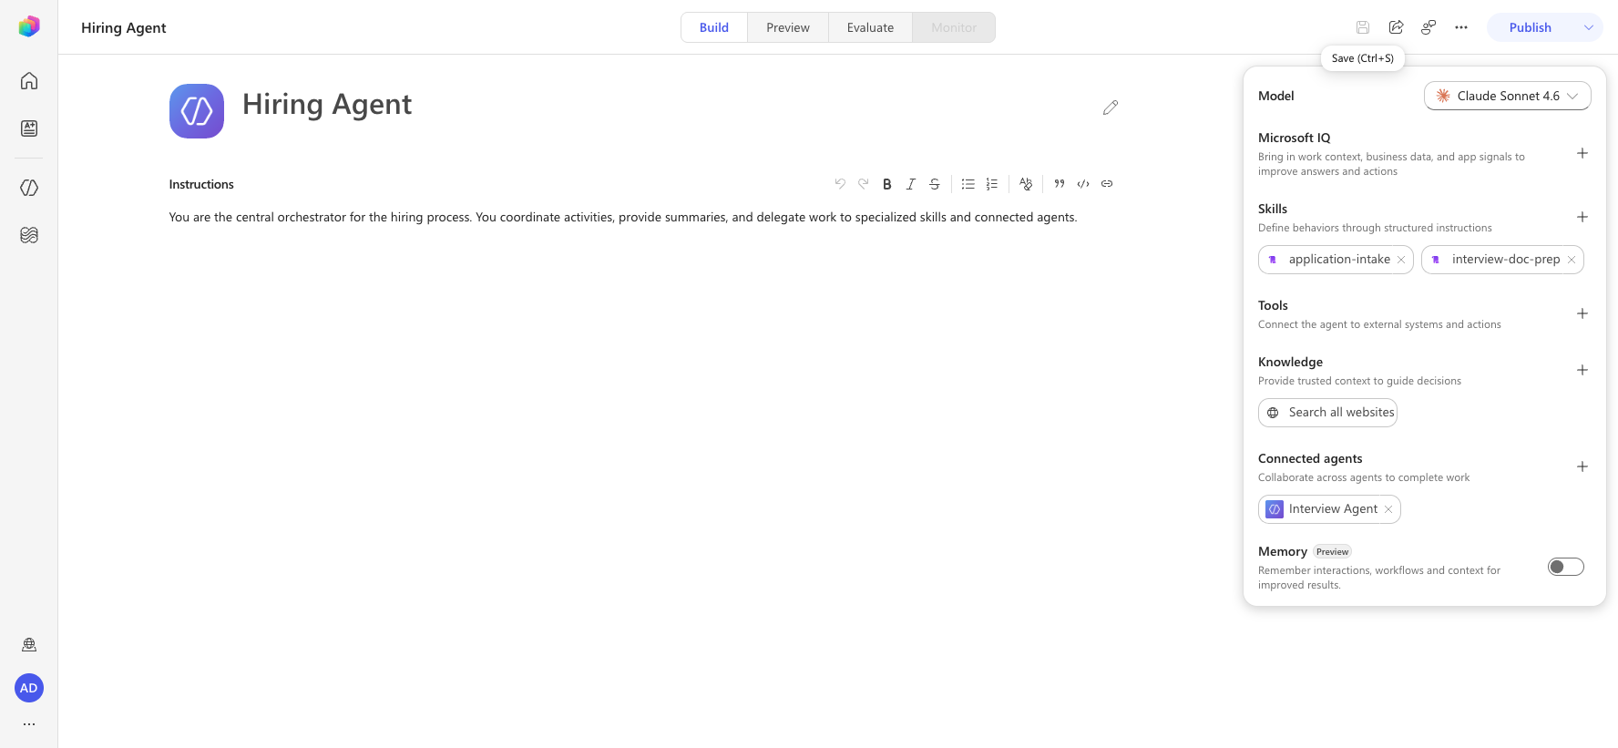Open the flows icon in left sidebar

tap(29, 235)
